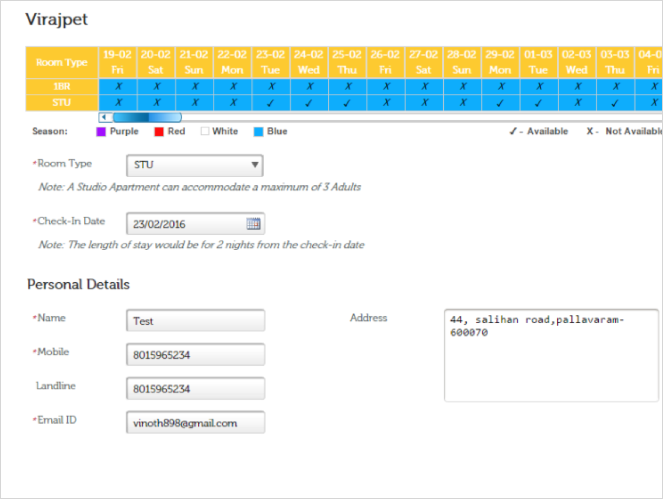Open the Check-In Date calendar picker icon
Image resolution: width=663 pixels, height=499 pixels.
point(253,224)
